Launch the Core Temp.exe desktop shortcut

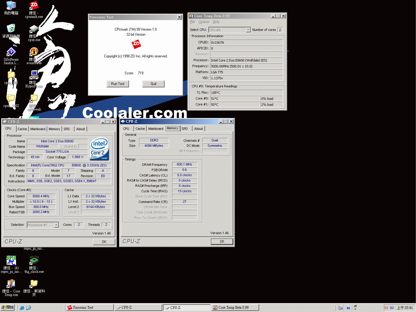11,288
